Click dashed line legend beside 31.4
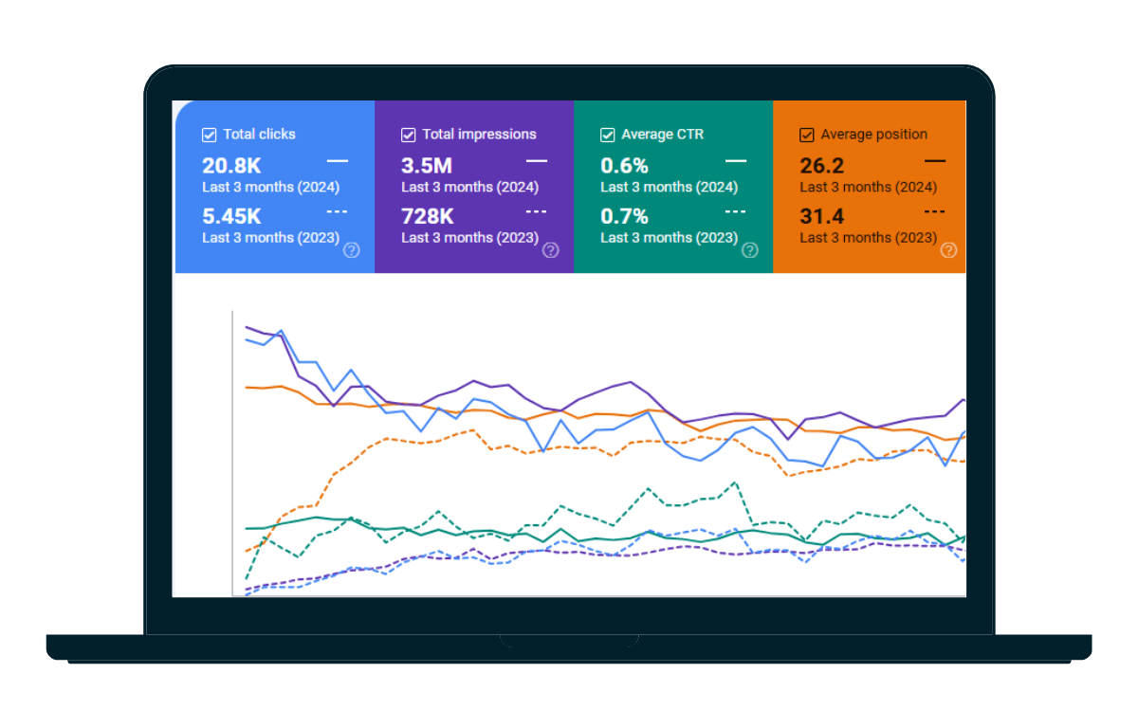1138x728 pixels. coord(935,211)
